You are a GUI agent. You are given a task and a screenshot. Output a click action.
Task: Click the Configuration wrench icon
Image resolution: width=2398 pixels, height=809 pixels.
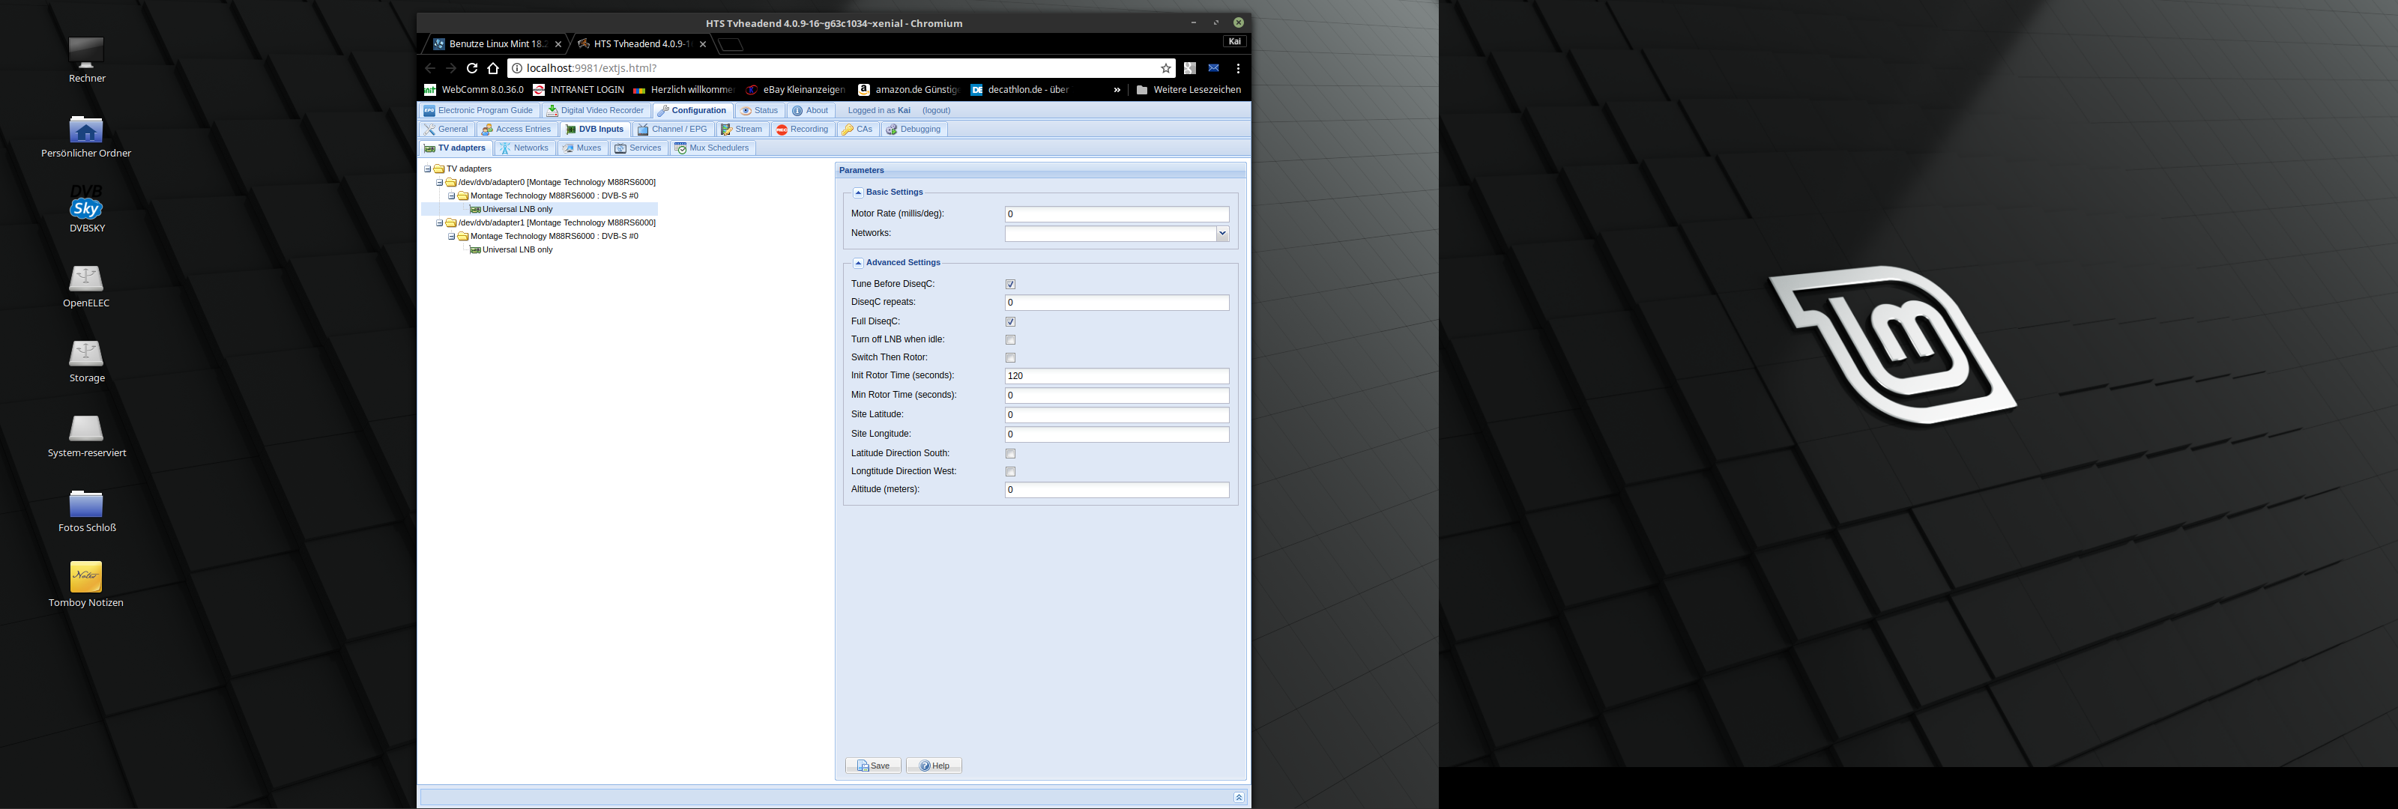[x=664, y=111]
